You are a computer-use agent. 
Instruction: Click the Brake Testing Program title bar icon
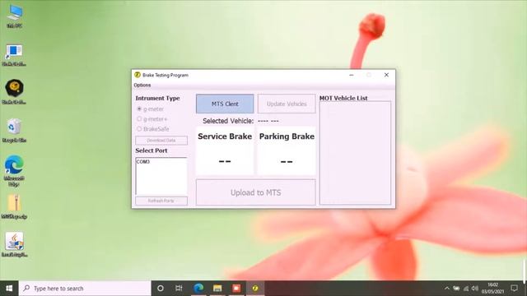coord(138,75)
